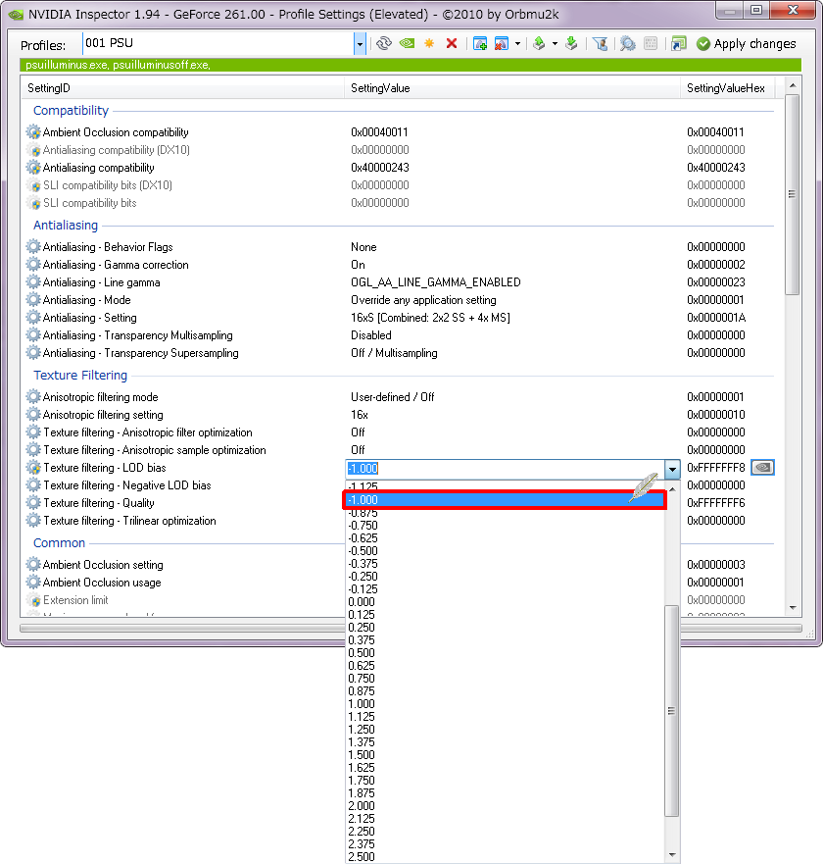Image resolution: width=823 pixels, height=864 pixels.
Task: Click the SettingValueHex column header
Action: coord(727,88)
